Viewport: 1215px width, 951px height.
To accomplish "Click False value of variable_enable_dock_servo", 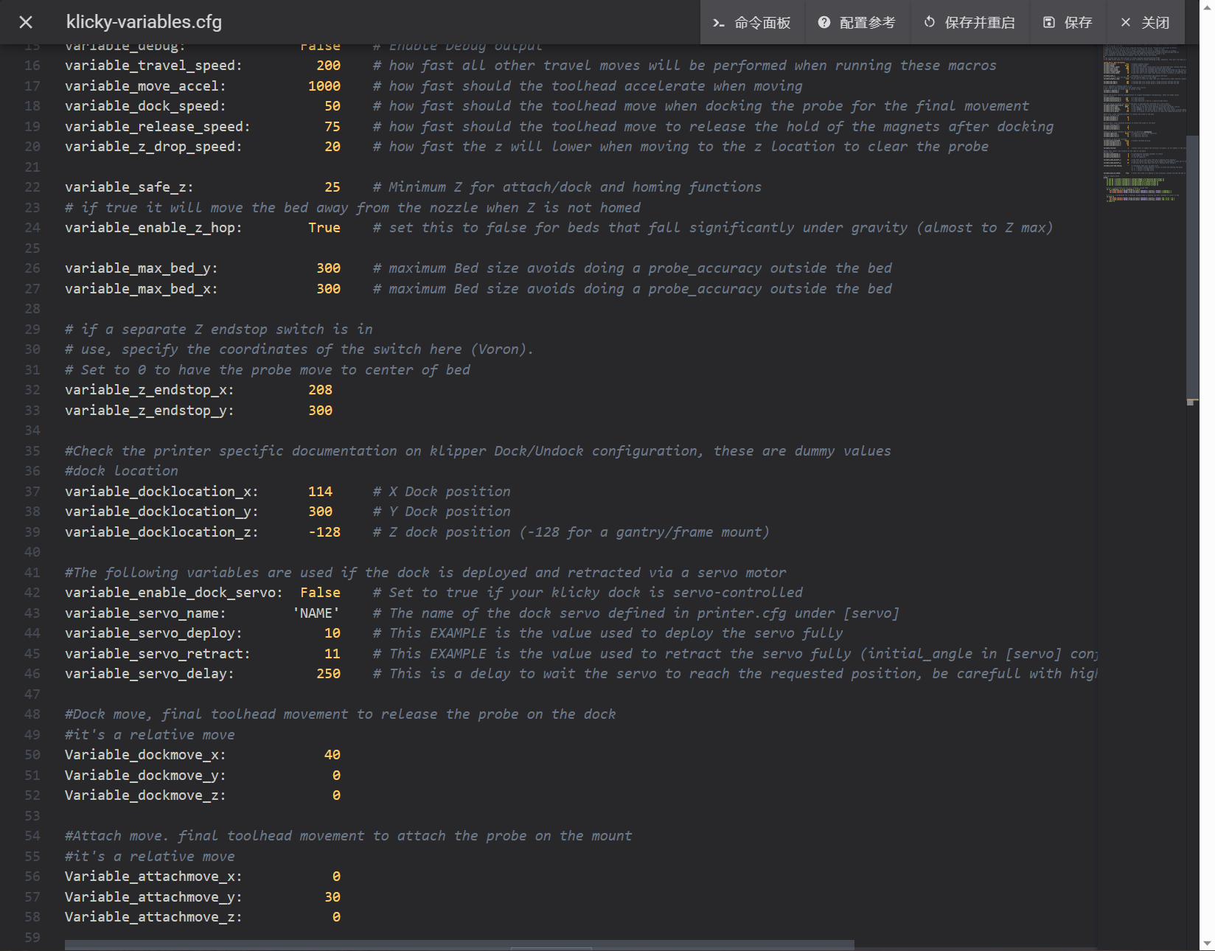I will click(x=321, y=593).
